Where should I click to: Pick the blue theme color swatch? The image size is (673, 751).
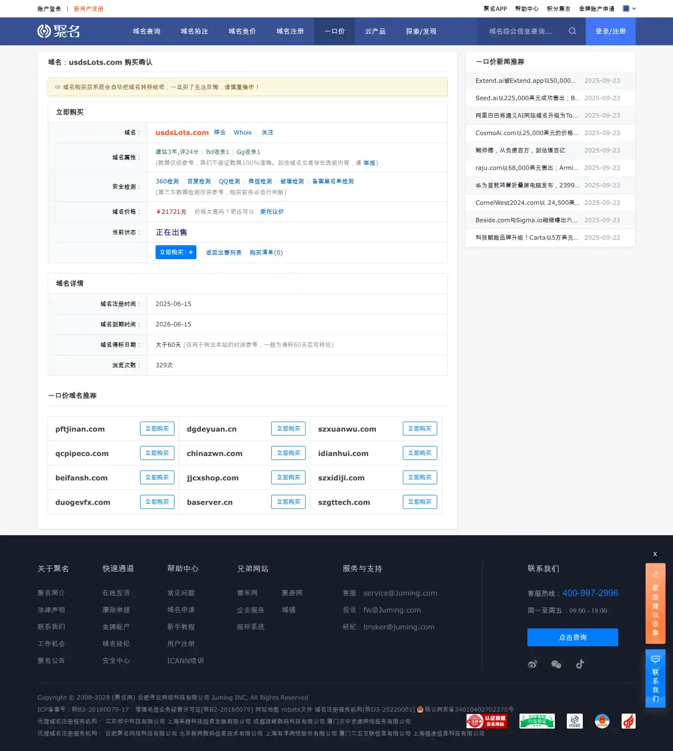tap(626, 8)
